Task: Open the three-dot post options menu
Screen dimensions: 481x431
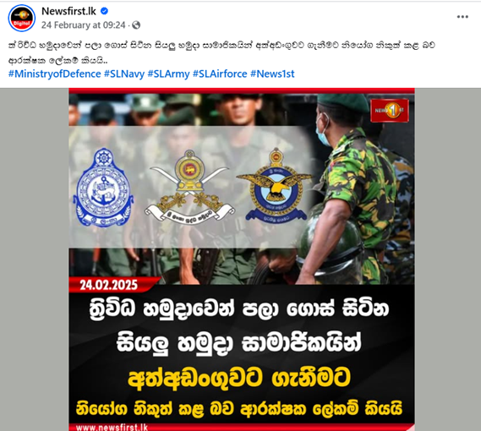Action: (462, 17)
